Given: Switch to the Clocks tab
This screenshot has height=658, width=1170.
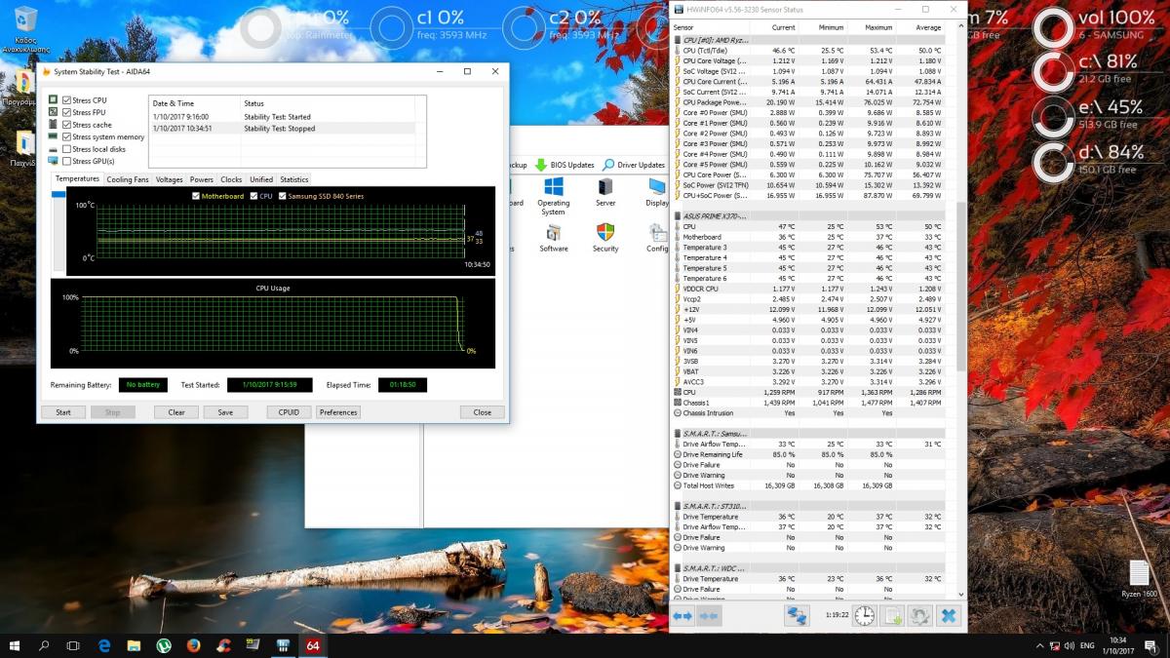Looking at the screenshot, I should pos(231,179).
